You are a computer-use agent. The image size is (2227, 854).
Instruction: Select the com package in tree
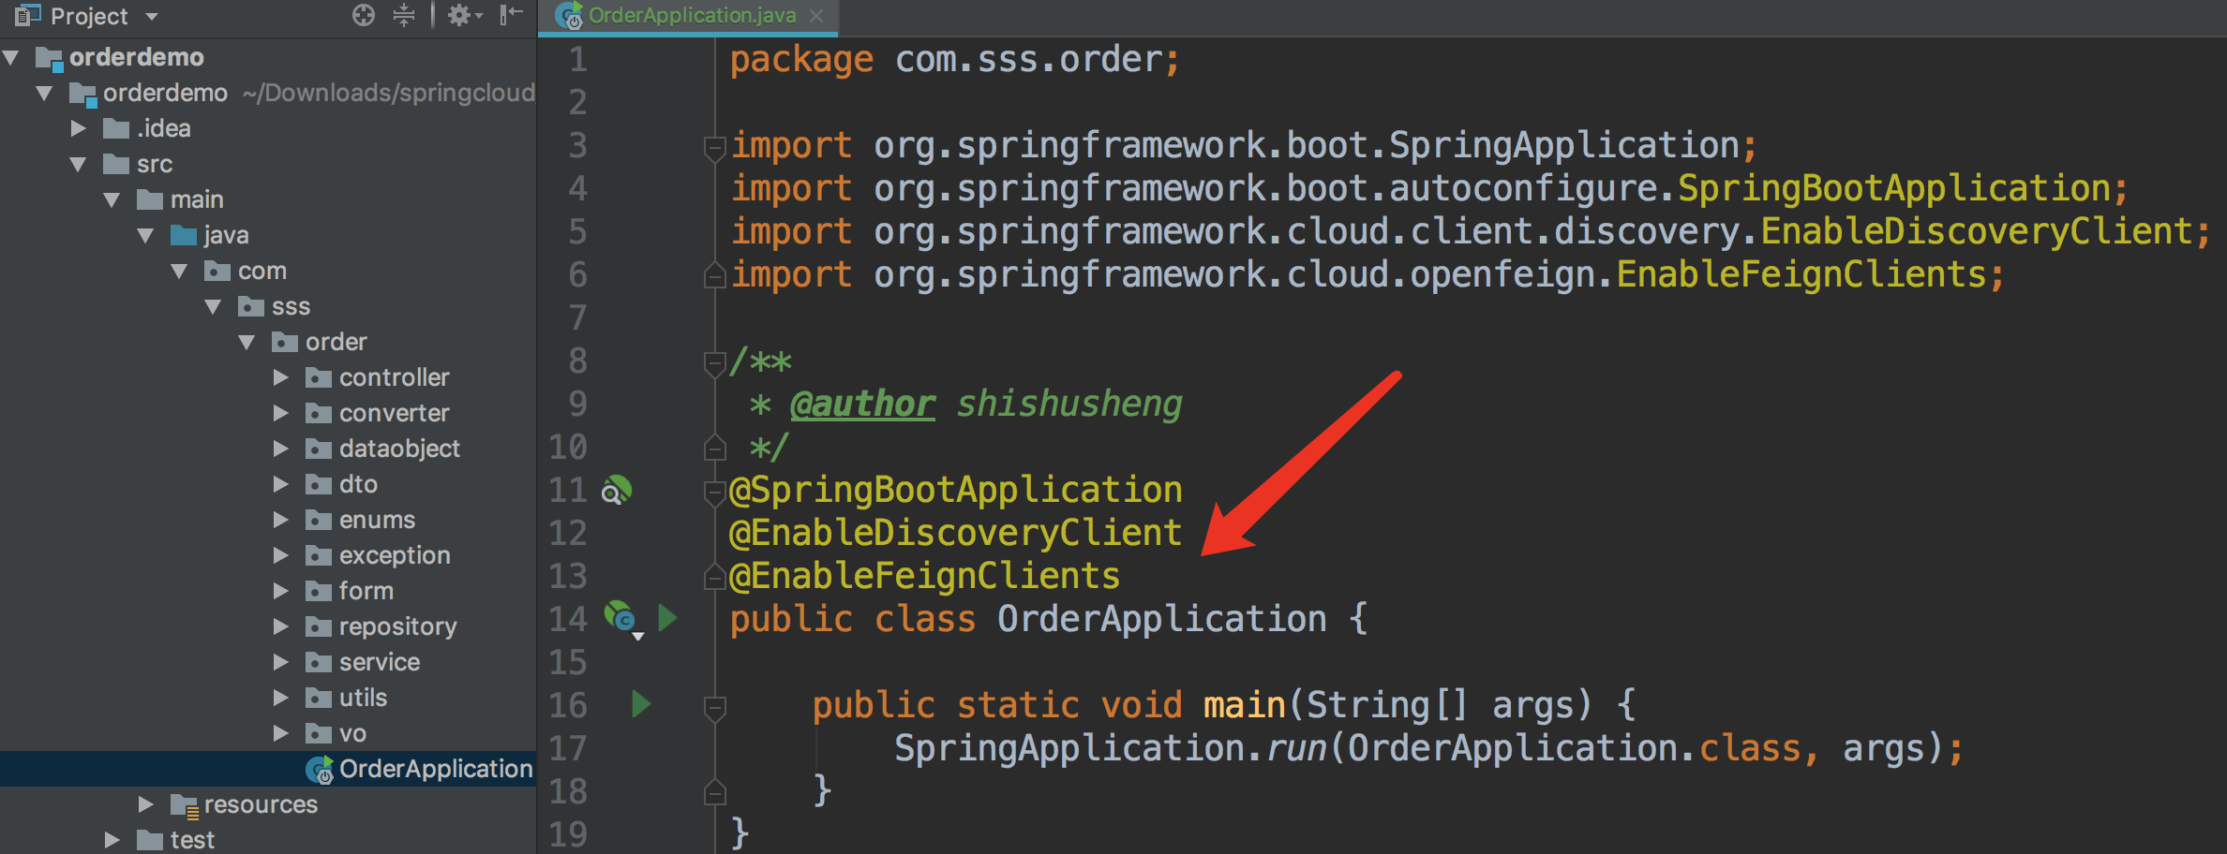pos(262,271)
